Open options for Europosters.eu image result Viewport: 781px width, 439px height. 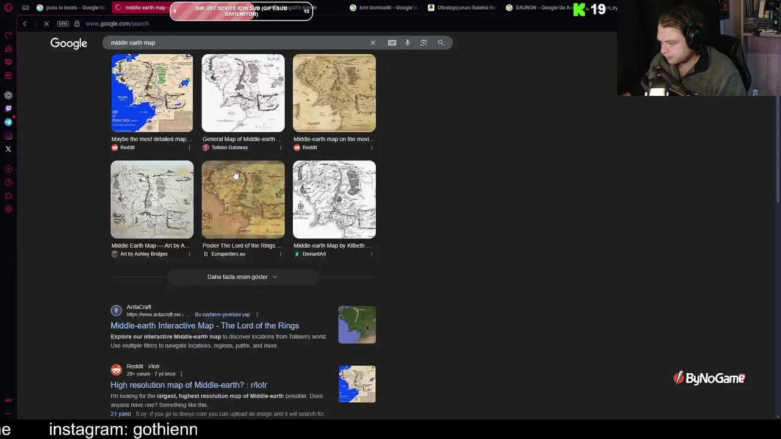[x=280, y=254]
